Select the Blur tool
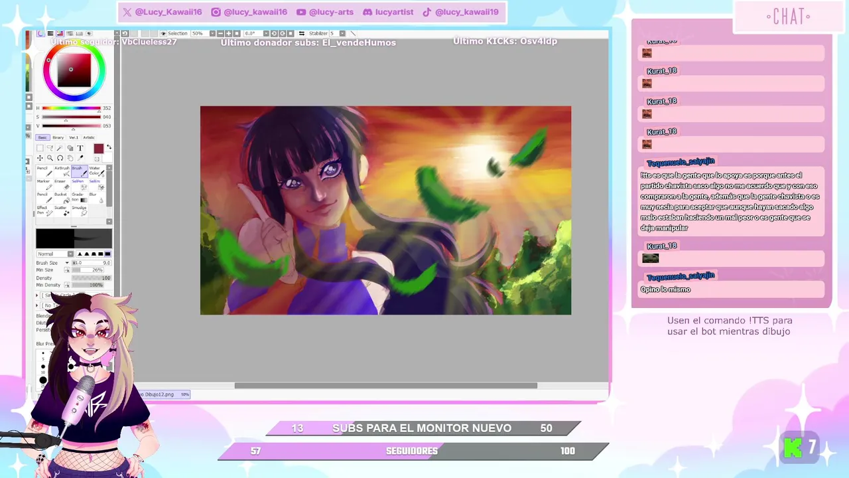Viewport: 849px width, 478px height. pyautogui.click(x=97, y=198)
